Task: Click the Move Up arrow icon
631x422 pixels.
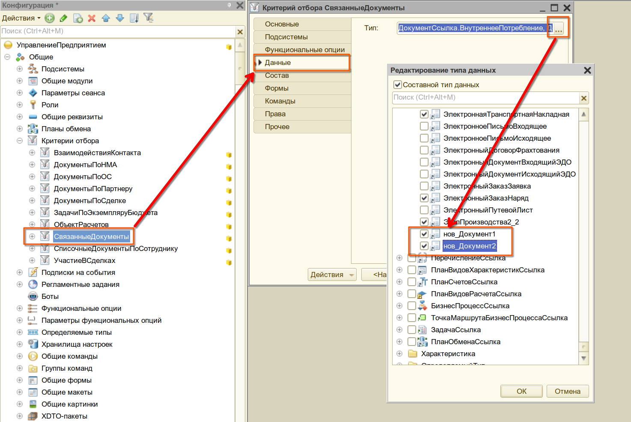Action: tap(106, 18)
